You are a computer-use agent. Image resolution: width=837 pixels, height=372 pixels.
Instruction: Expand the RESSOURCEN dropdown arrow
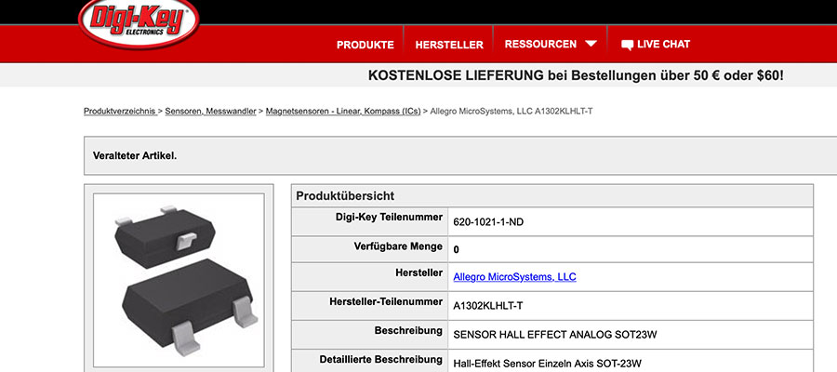591,44
